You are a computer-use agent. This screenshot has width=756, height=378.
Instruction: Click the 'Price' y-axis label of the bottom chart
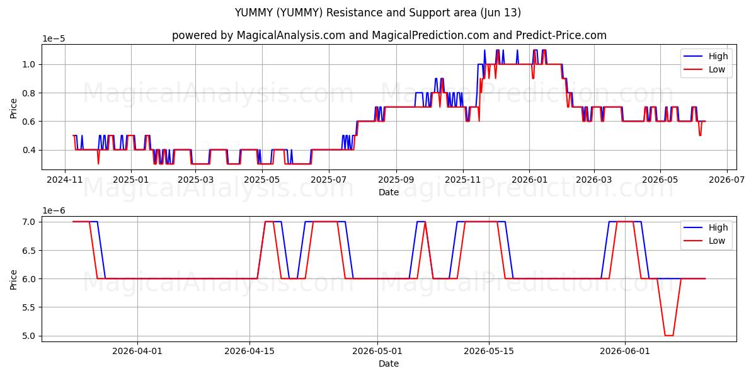point(14,278)
